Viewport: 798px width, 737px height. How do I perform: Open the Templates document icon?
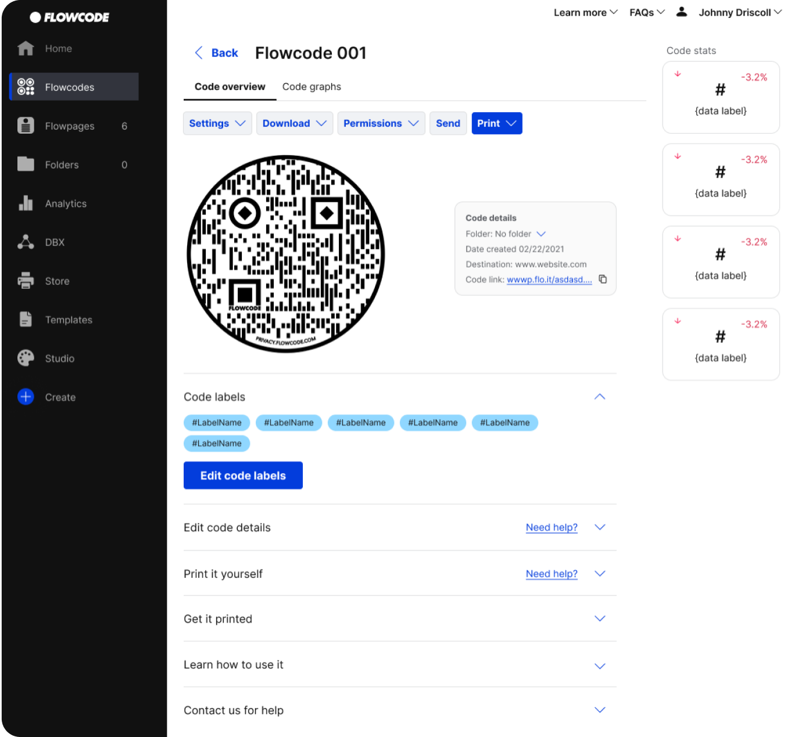coord(26,320)
